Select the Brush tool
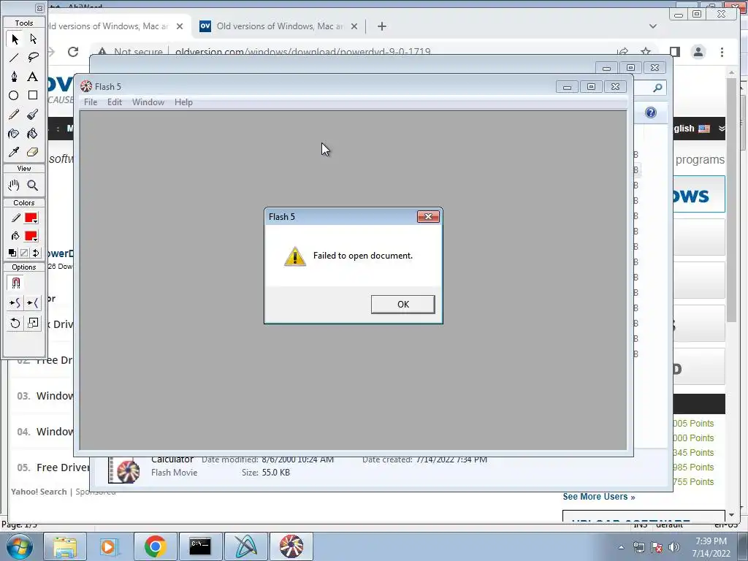 point(33,115)
